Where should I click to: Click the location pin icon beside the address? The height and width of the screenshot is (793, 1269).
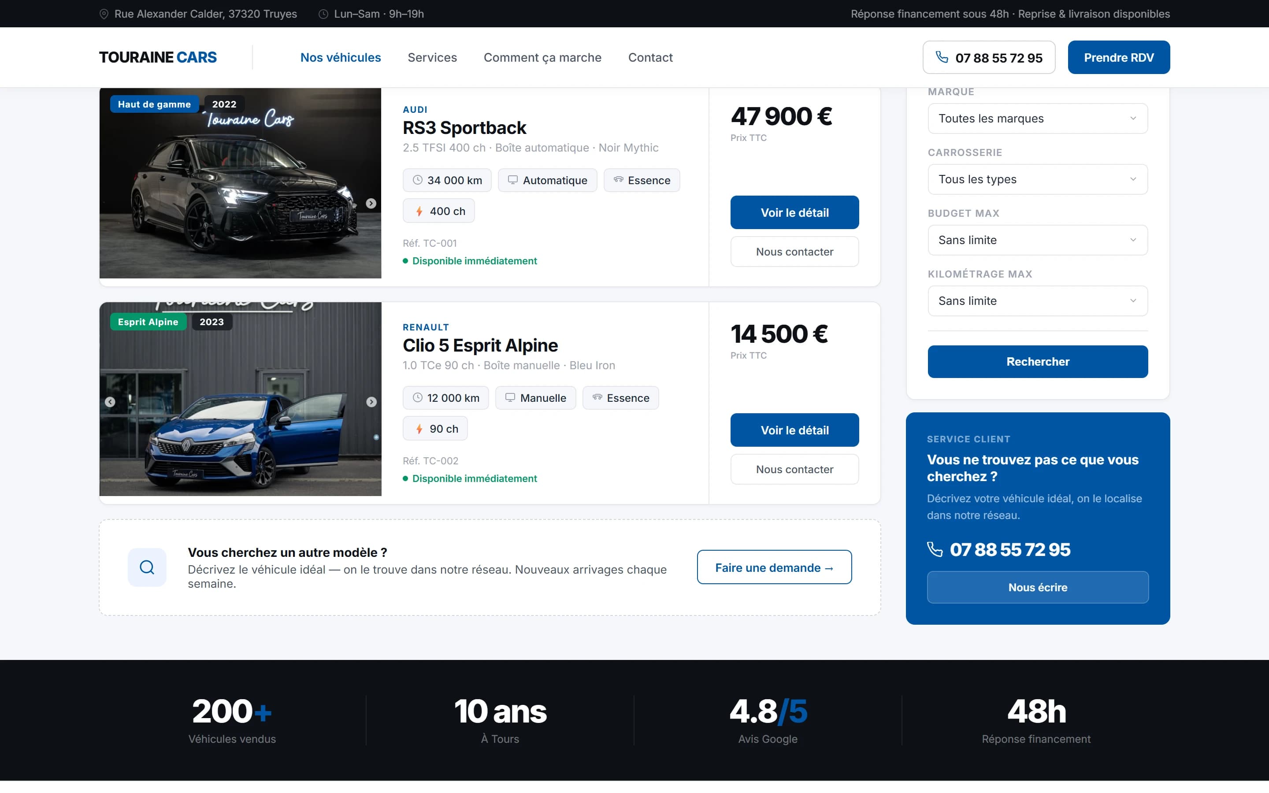(x=104, y=14)
